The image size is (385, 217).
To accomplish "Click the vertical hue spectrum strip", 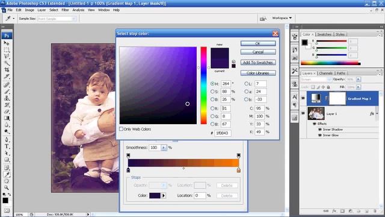I will click(x=203, y=86).
